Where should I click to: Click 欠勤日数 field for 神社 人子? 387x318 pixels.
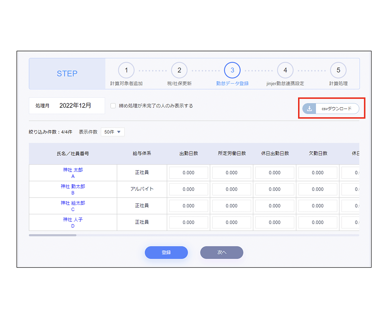pos(318,222)
